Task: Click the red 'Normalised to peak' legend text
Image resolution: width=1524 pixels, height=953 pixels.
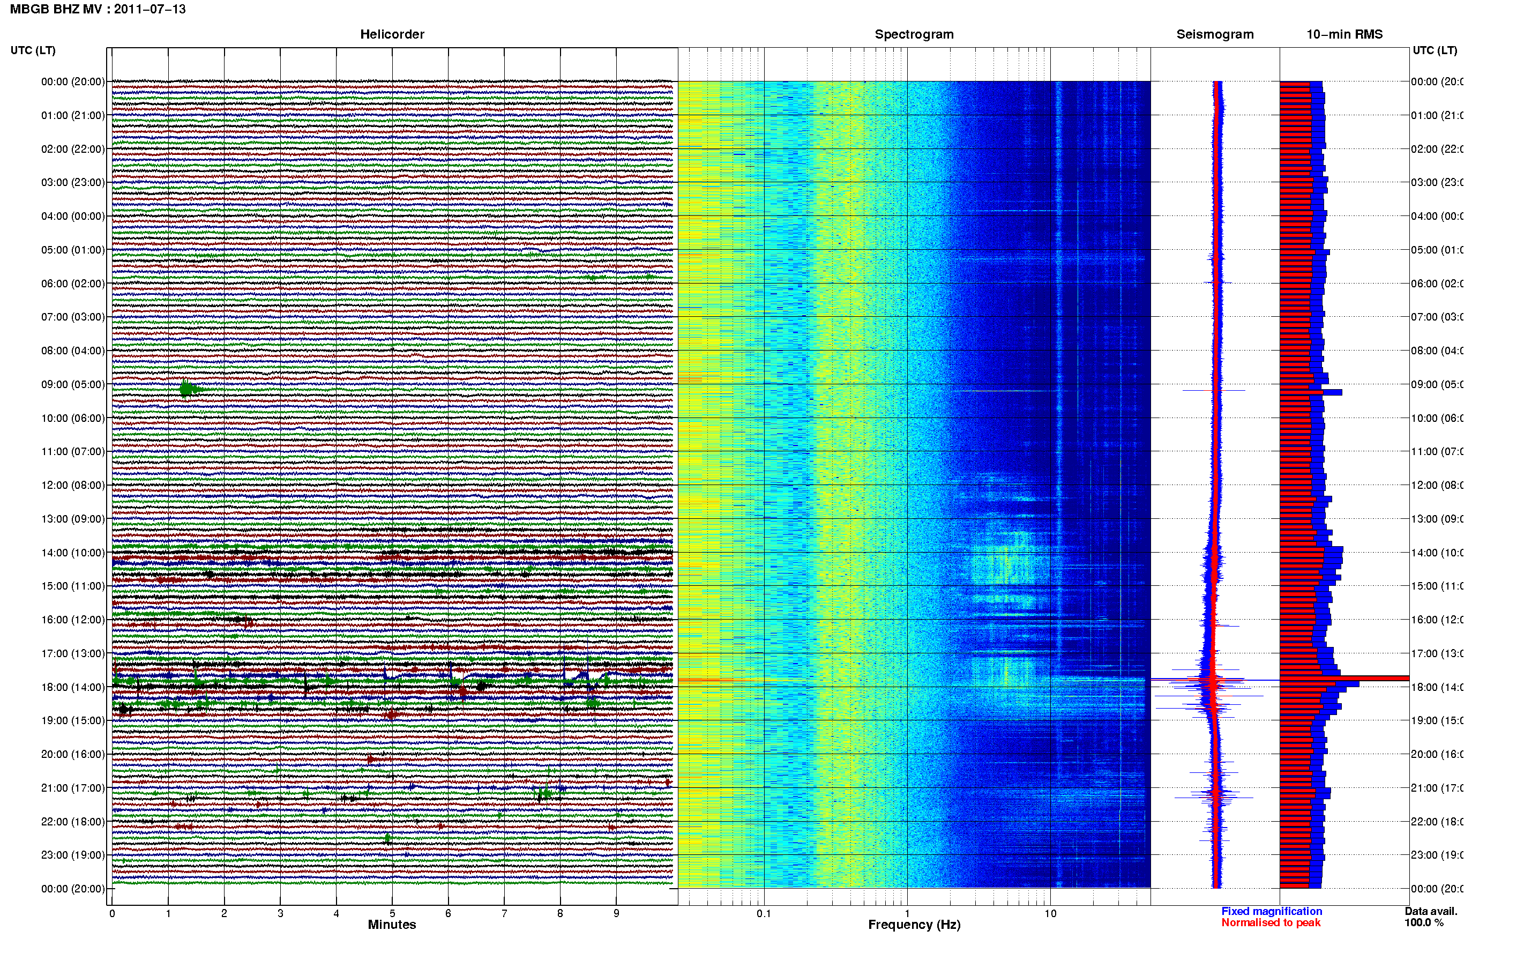Action: click(x=1271, y=923)
